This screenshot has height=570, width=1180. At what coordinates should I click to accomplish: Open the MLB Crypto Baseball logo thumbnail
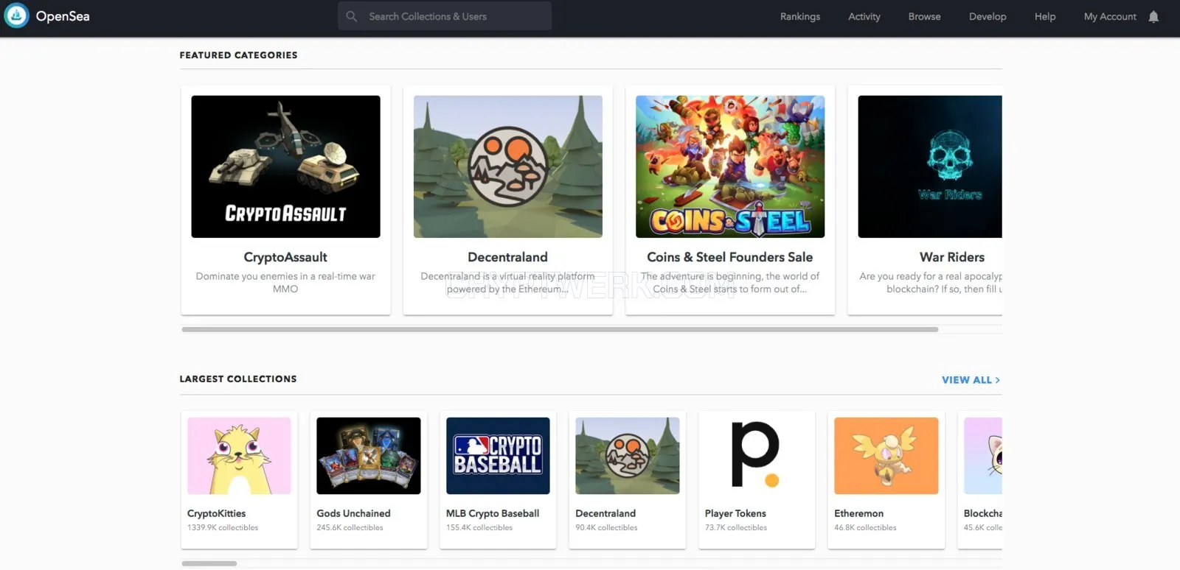coord(498,456)
